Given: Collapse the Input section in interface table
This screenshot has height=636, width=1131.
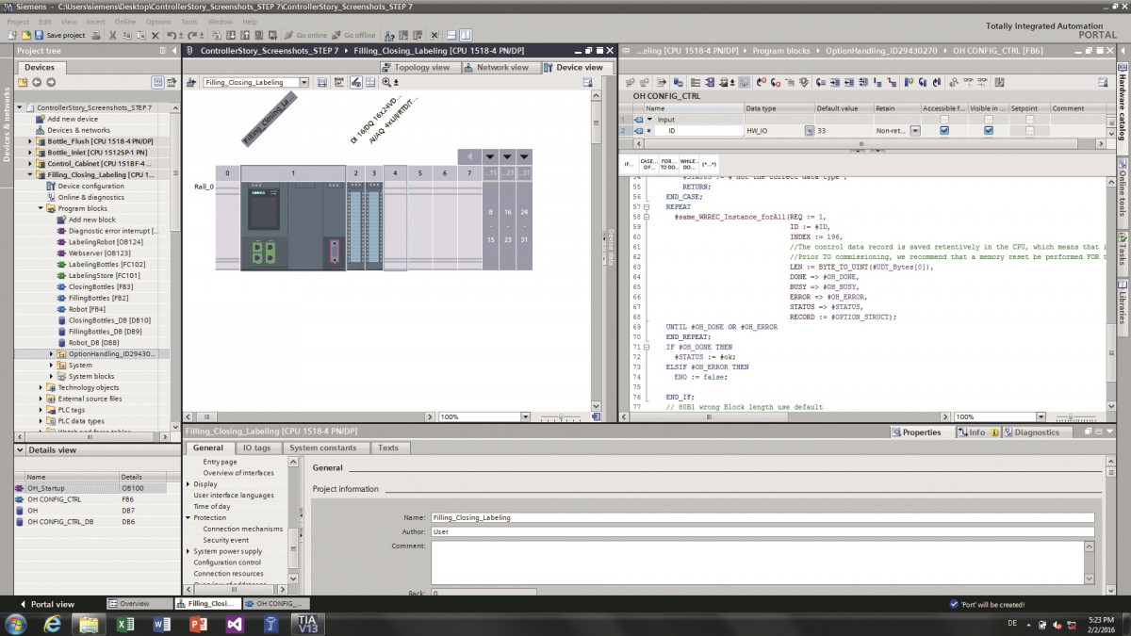Looking at the screenshot, I should [649, 120].
